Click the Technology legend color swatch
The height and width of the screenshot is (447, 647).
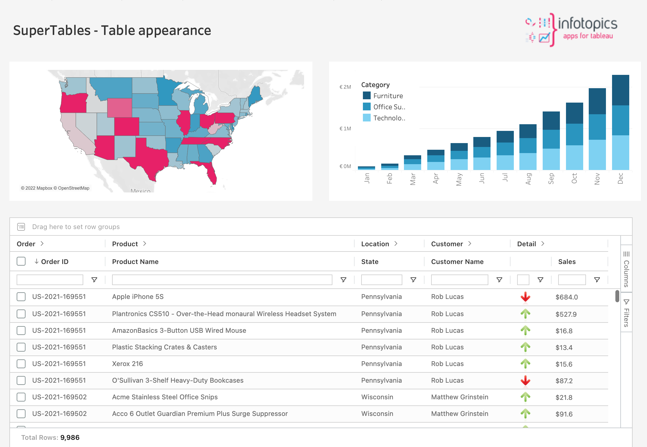click(367, 118)
